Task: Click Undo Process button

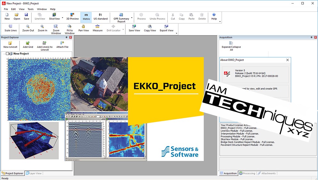Action: coord(157,17)
